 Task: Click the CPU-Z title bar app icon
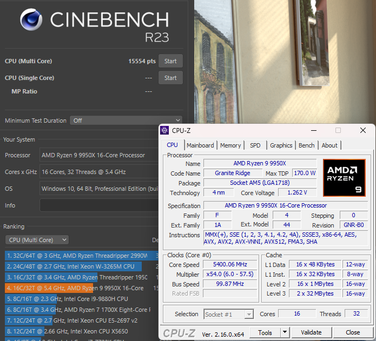click(164, 130)
